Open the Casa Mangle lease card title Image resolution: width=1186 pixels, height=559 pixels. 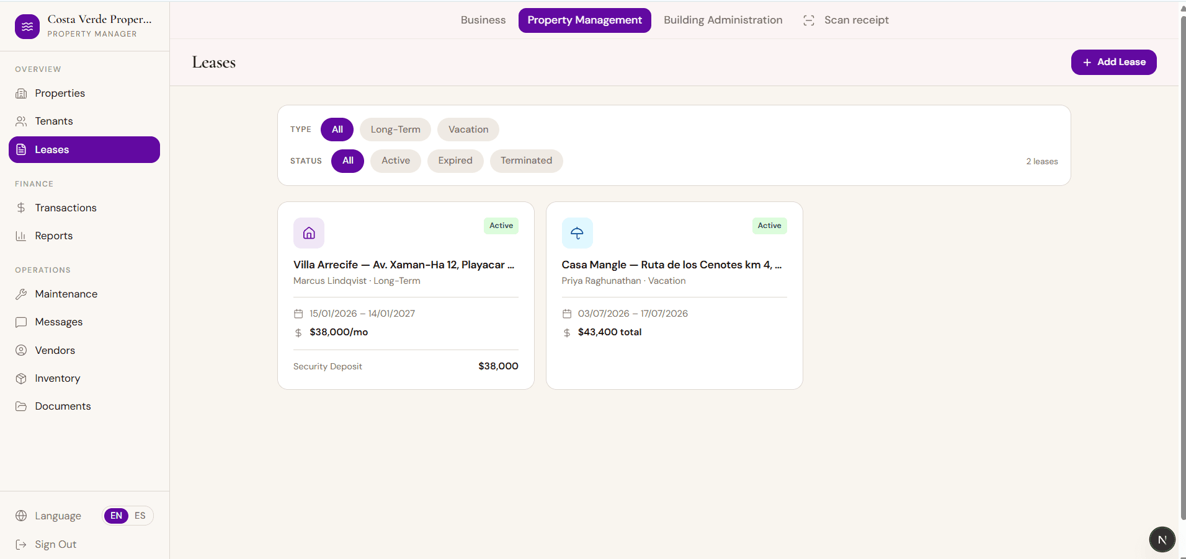click(672, 265)
